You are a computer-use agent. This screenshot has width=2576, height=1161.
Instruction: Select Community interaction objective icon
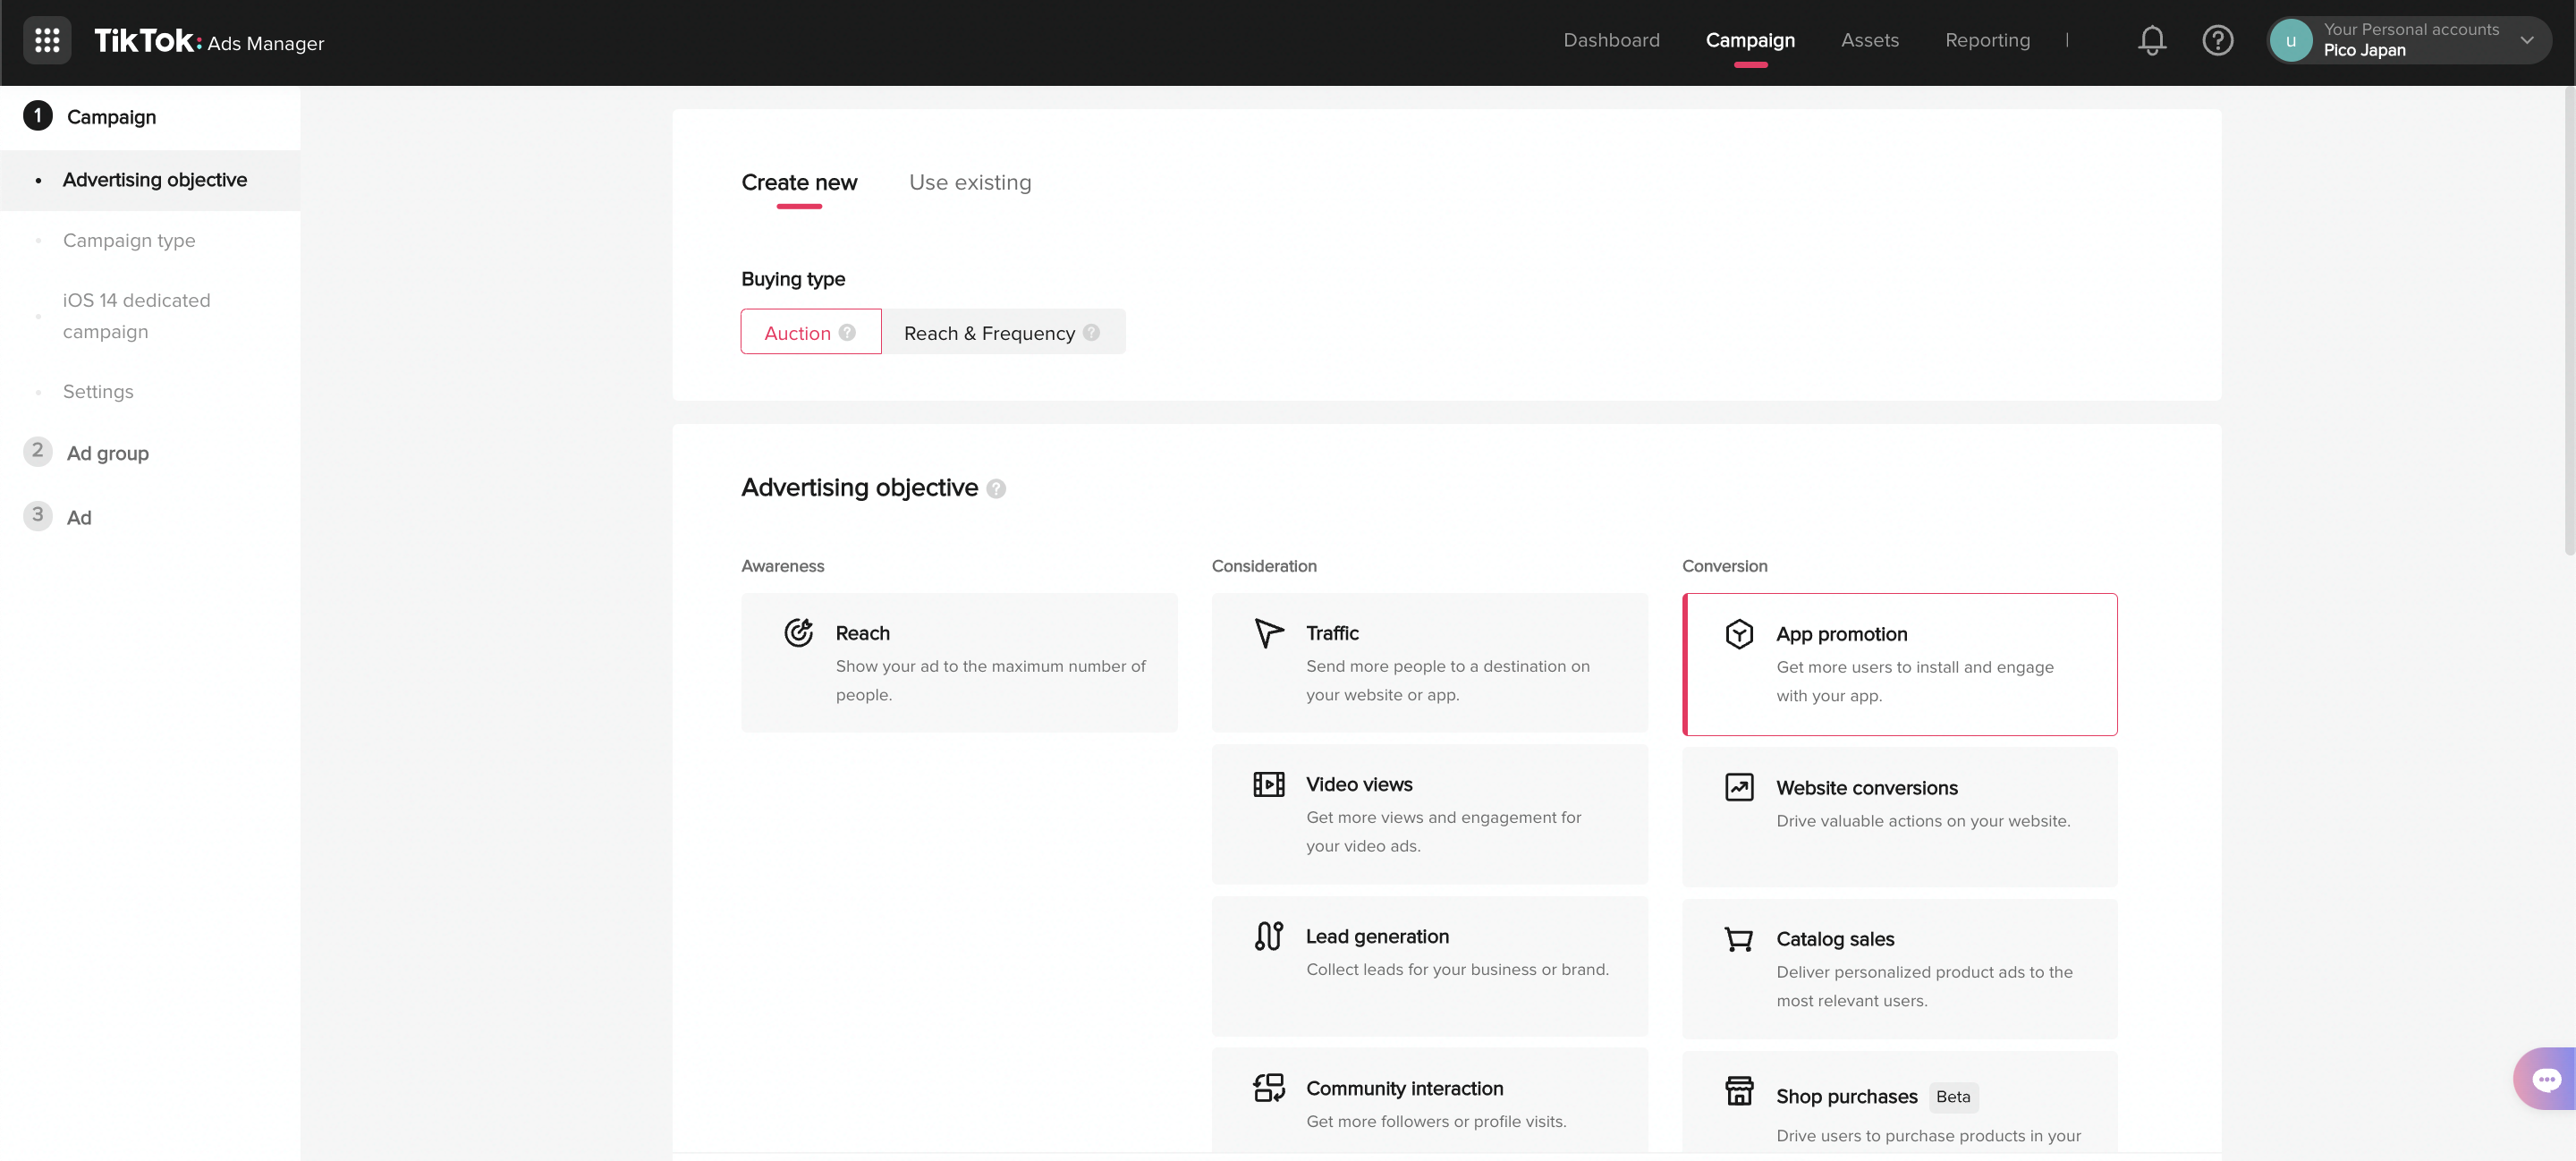(1267, 1087)
